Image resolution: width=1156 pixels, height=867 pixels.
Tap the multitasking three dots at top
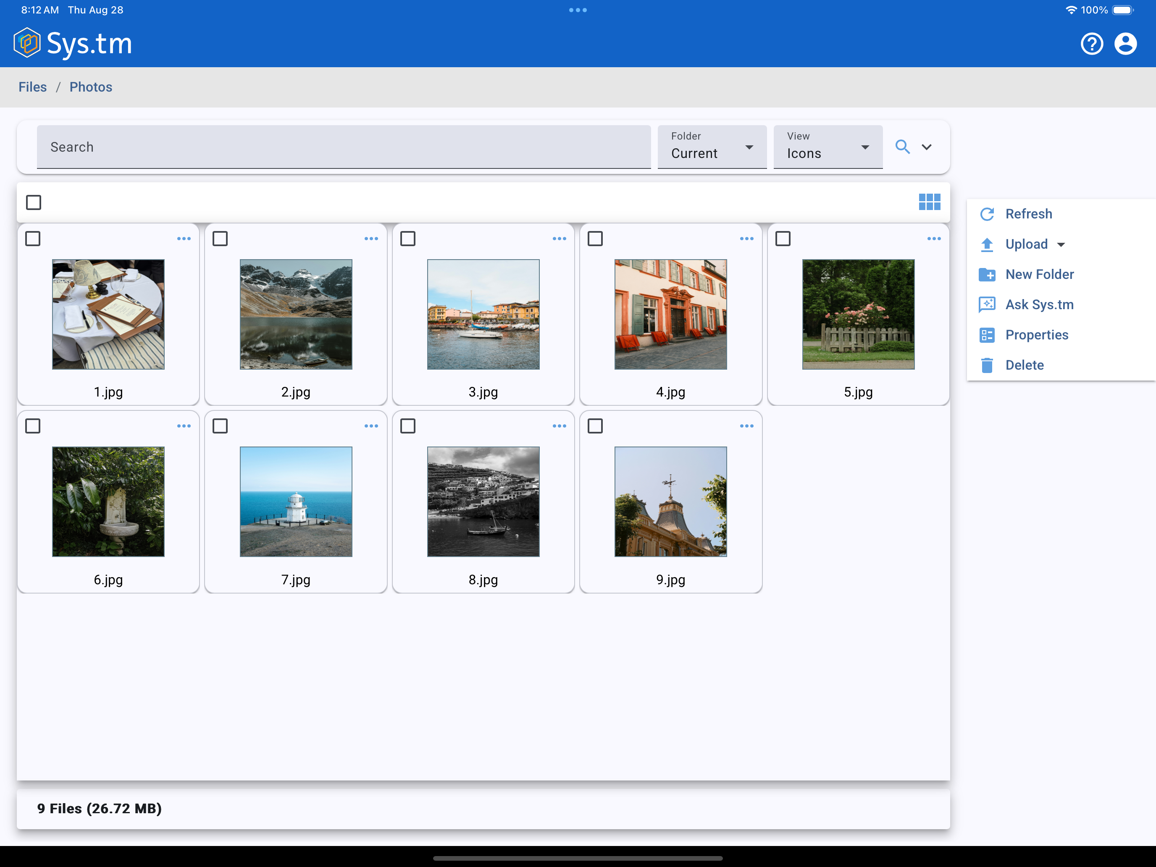coord(578,10)
